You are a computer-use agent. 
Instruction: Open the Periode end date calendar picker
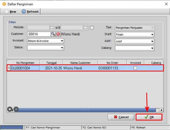click(x=86, y=27)
